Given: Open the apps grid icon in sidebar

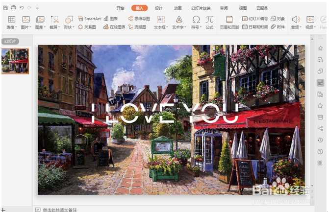Looking at the screenshot, I should coord(320,163).
